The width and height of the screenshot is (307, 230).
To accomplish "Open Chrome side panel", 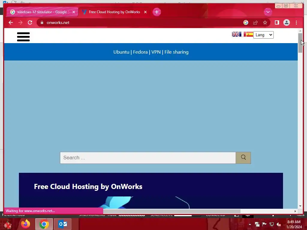I will click(x=277, y=22).
